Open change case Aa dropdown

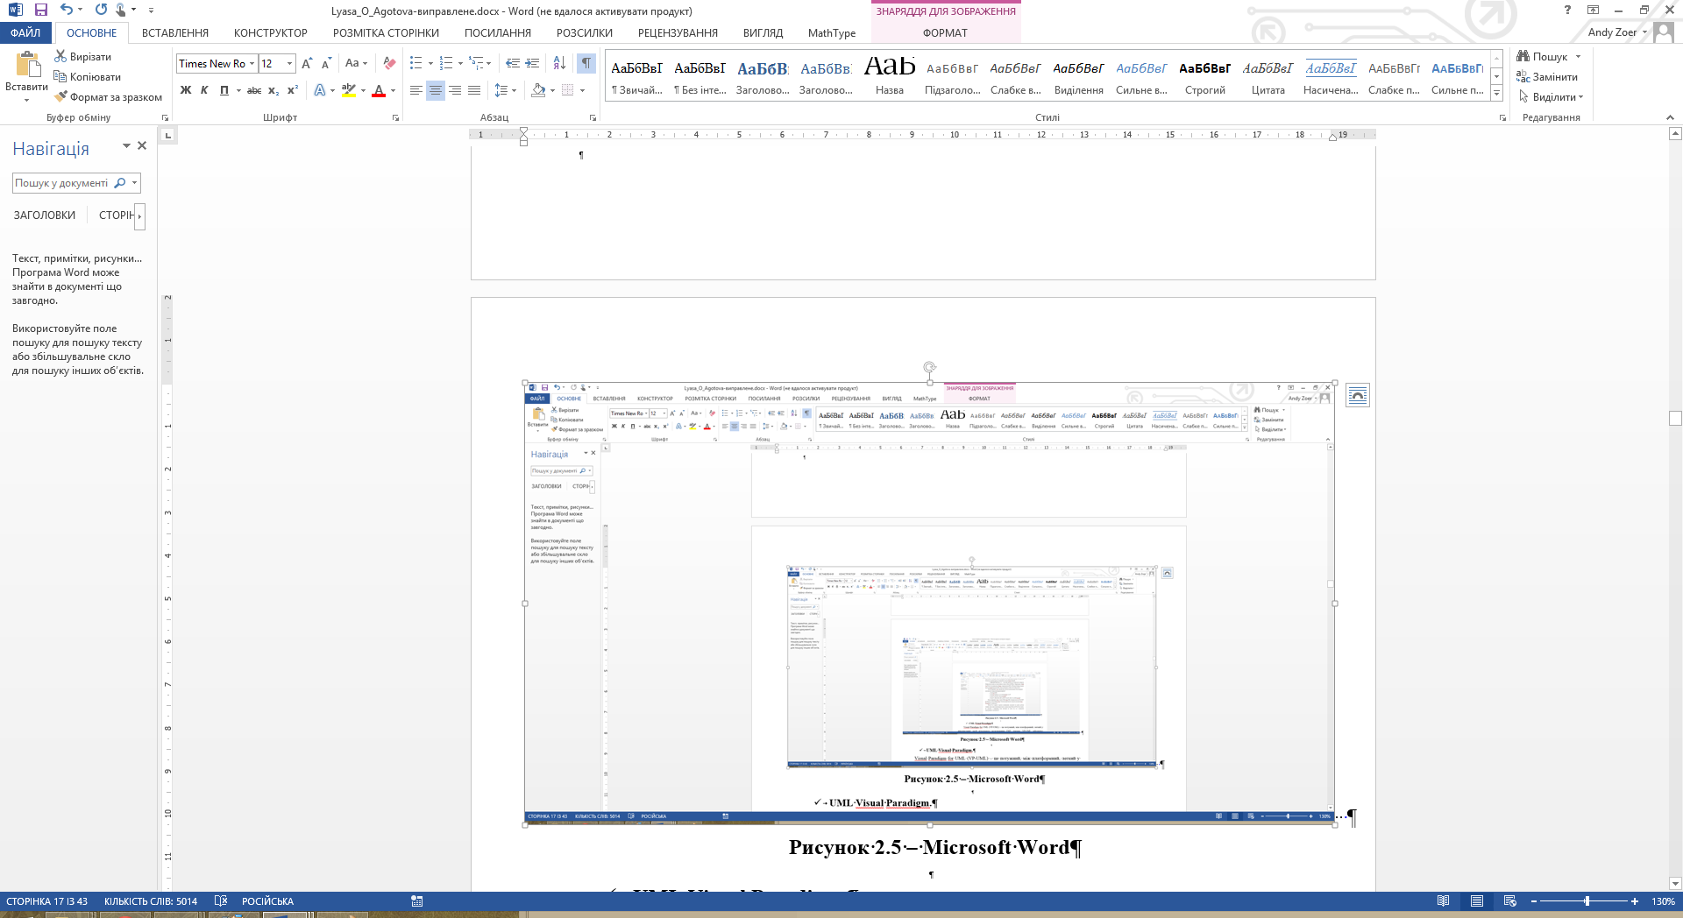pyautogui.click(x=356, y=63)
